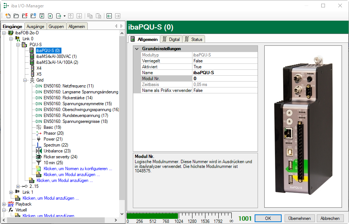Open the export dropdown arrow

[64, 16]
